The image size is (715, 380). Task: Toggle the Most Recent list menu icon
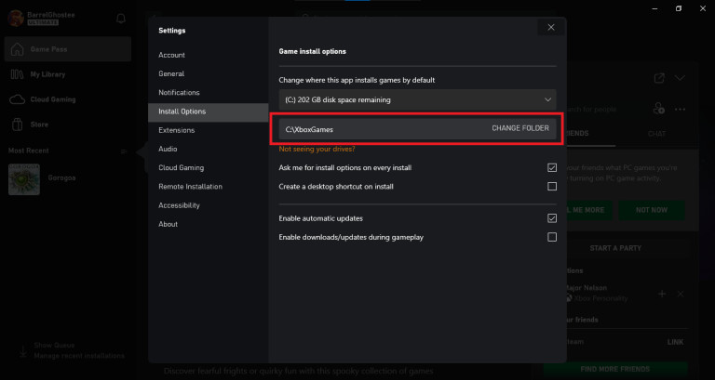coord(123,151)
